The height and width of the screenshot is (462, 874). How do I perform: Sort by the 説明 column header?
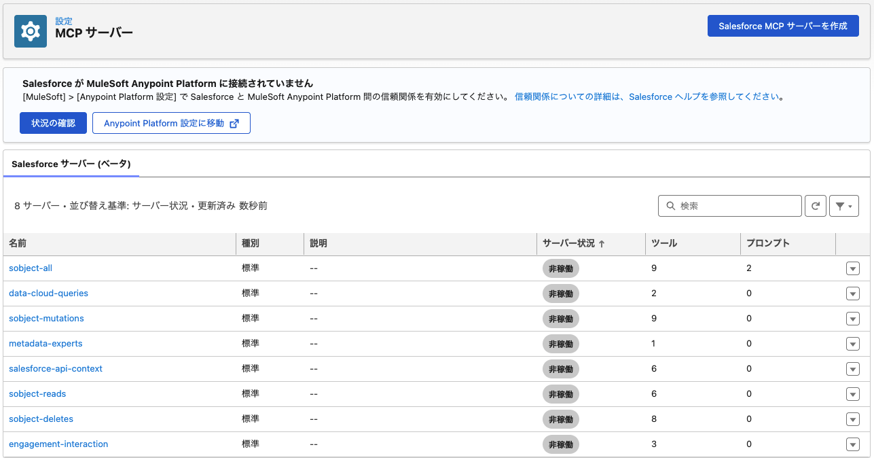[420, 243]
